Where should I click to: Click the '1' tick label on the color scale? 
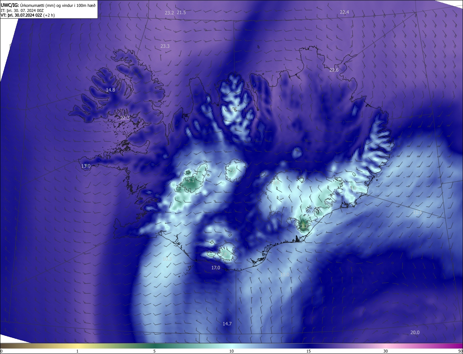(x=77, y=351)
